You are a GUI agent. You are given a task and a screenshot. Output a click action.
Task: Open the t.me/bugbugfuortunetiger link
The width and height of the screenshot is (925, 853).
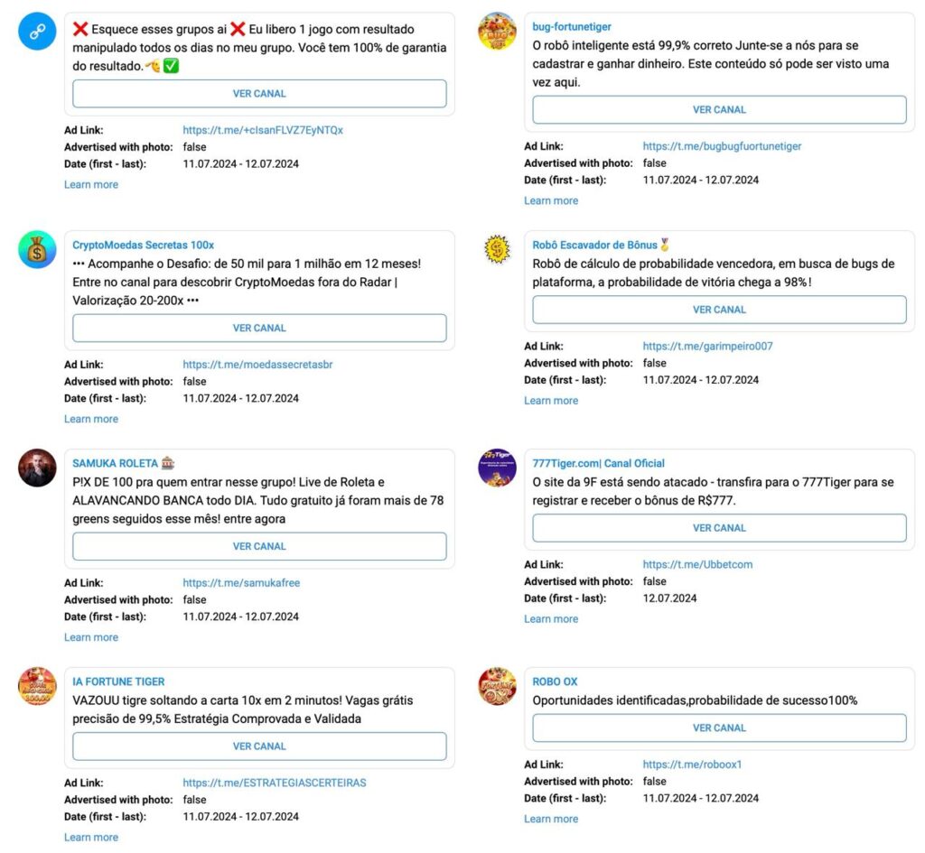[722, 146]
